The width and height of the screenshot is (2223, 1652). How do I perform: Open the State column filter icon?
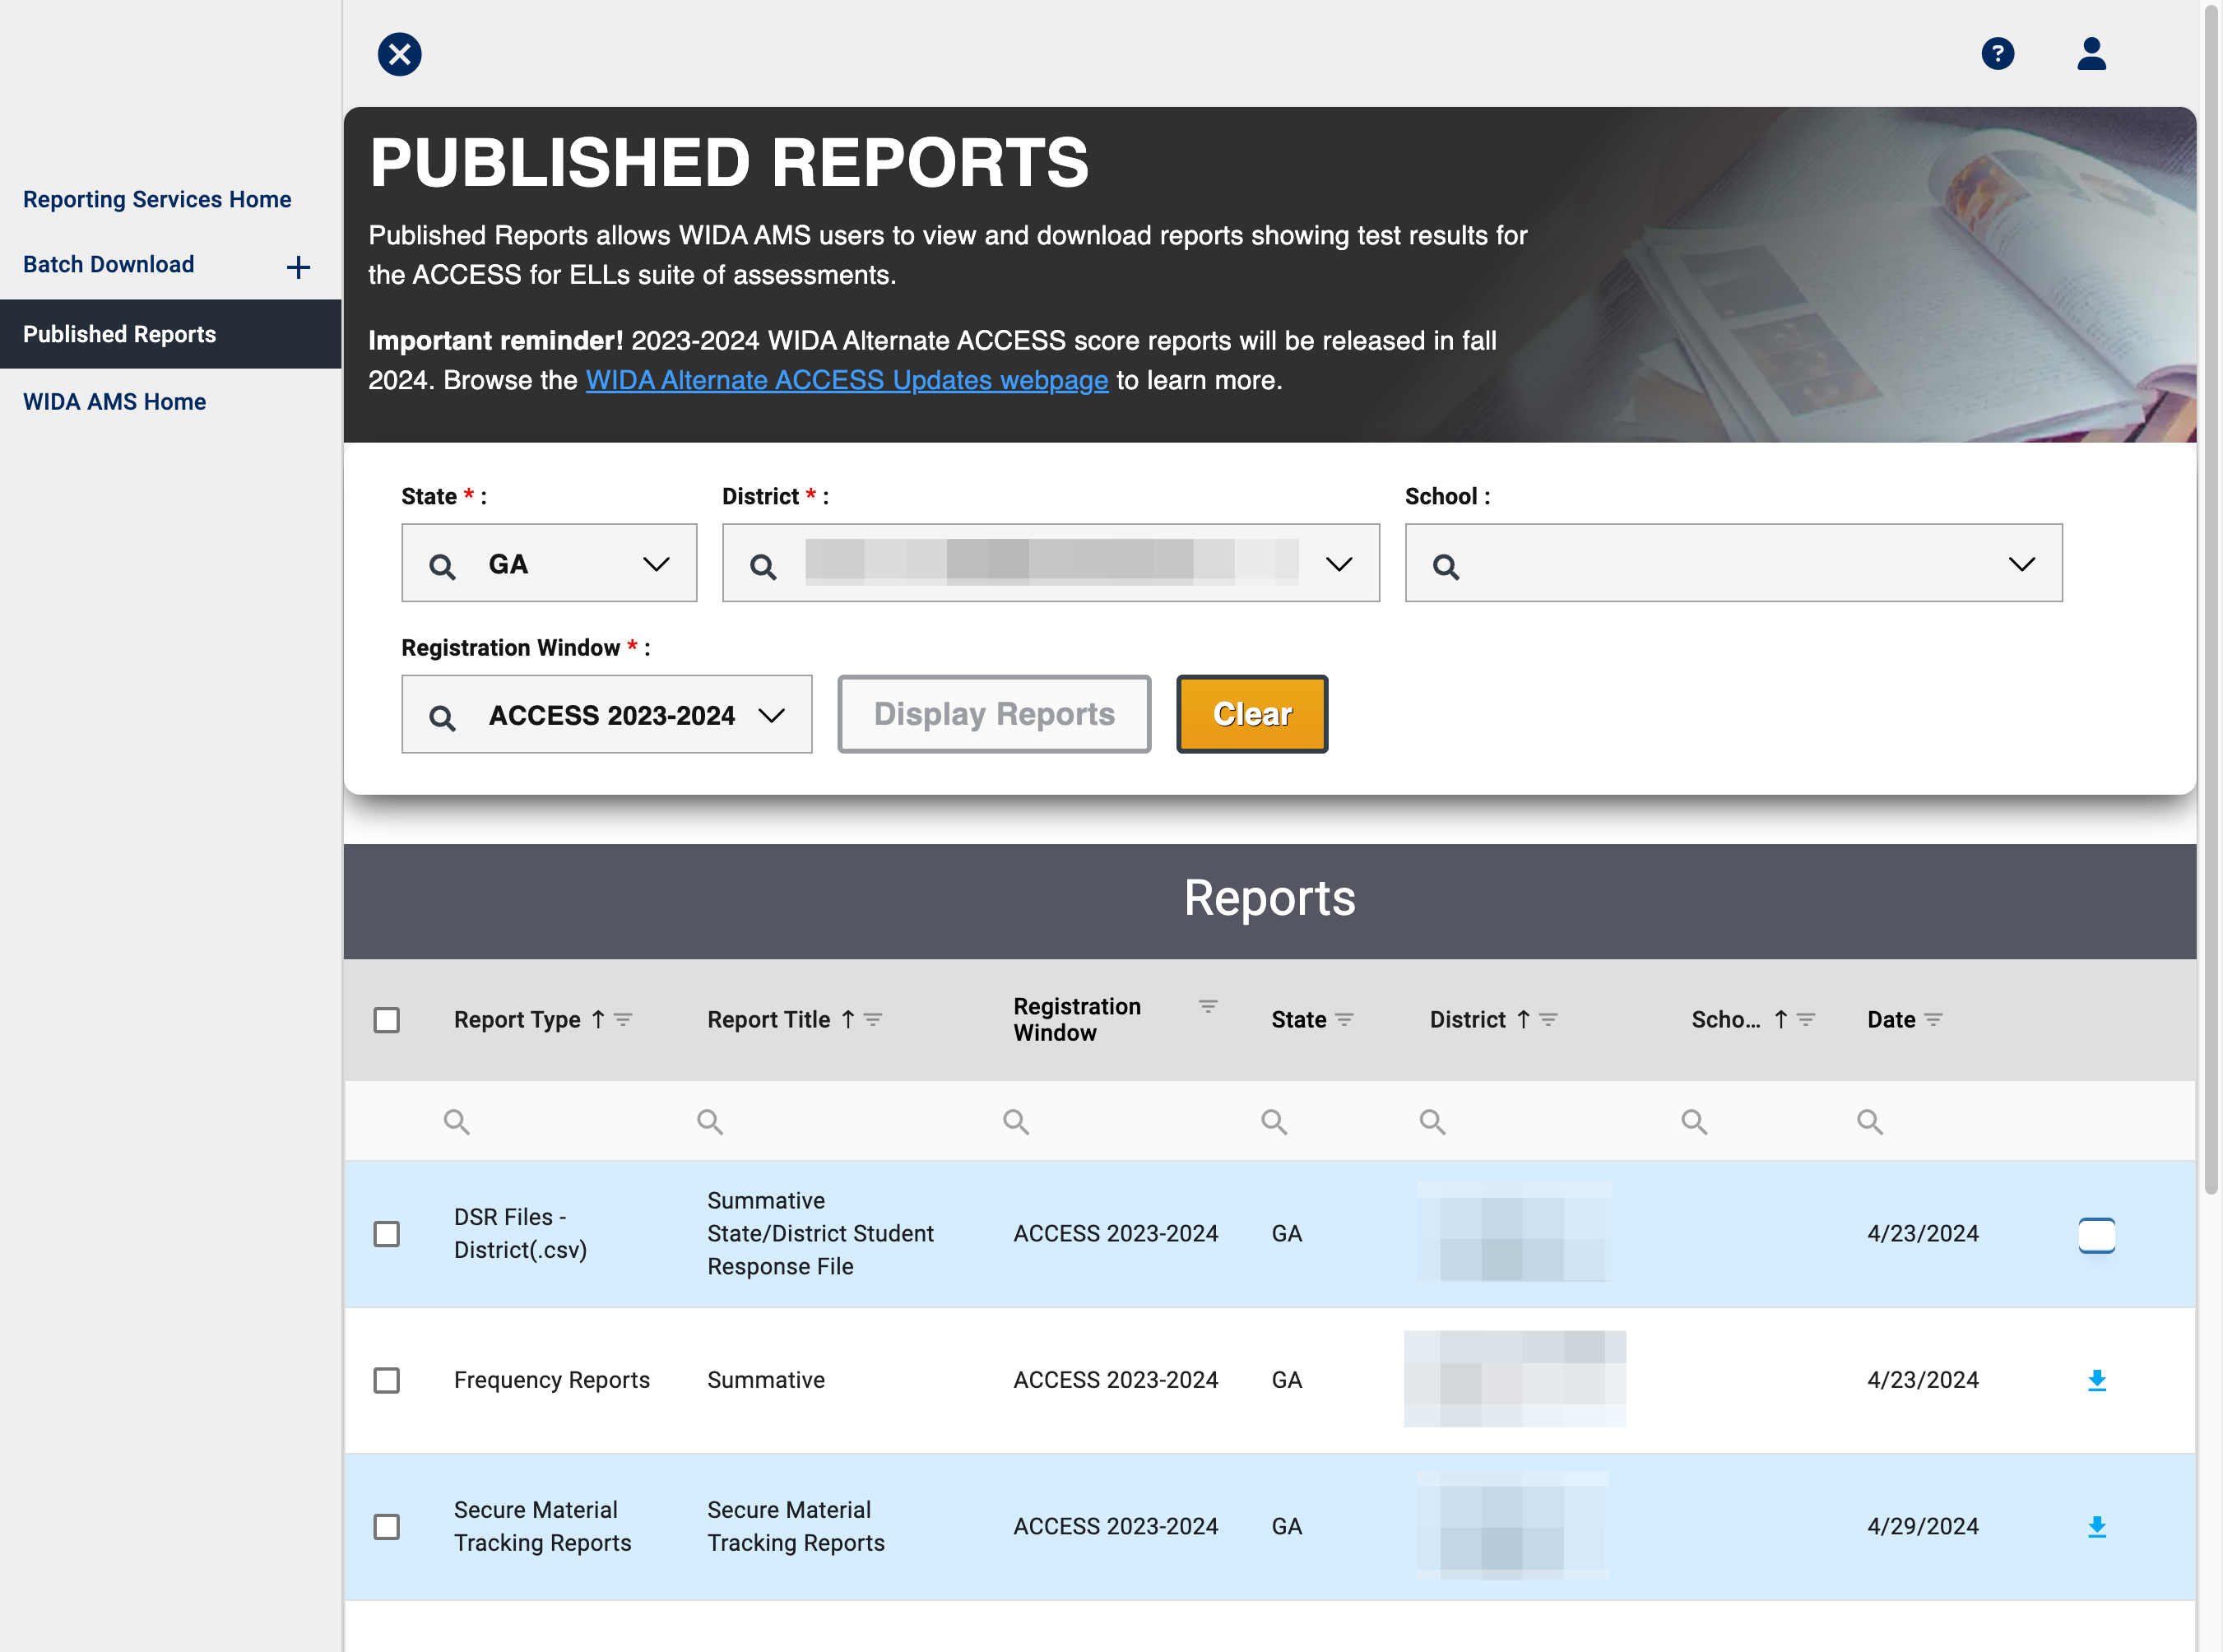1344,1019
